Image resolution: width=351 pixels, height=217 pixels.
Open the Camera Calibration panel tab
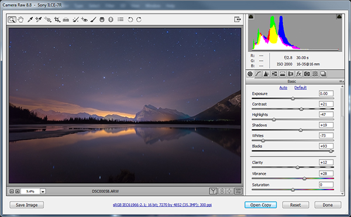307,74
